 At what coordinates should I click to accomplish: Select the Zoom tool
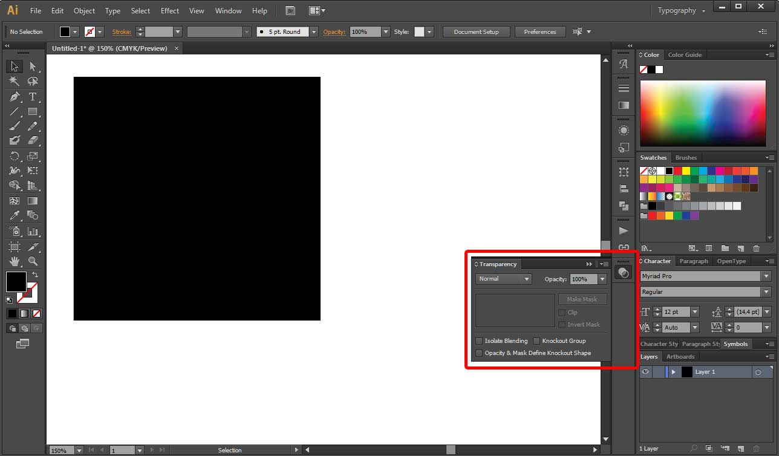[x=33, y=261]
